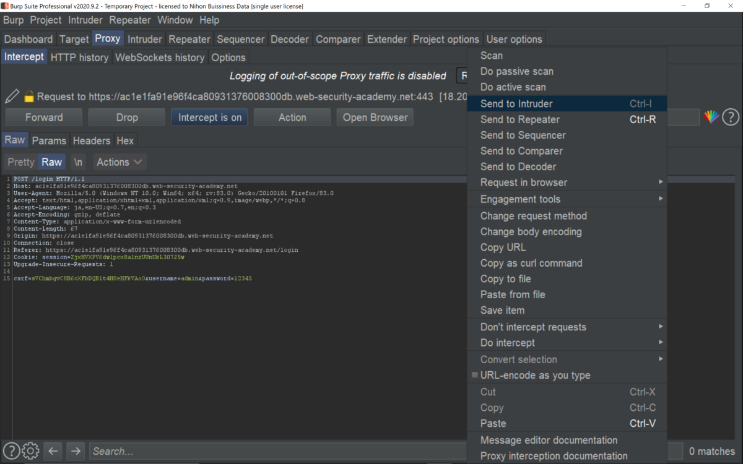Expand the Request in browser submenu
Image resolution: width=743 pixels, height=464 pixels.
567,183
